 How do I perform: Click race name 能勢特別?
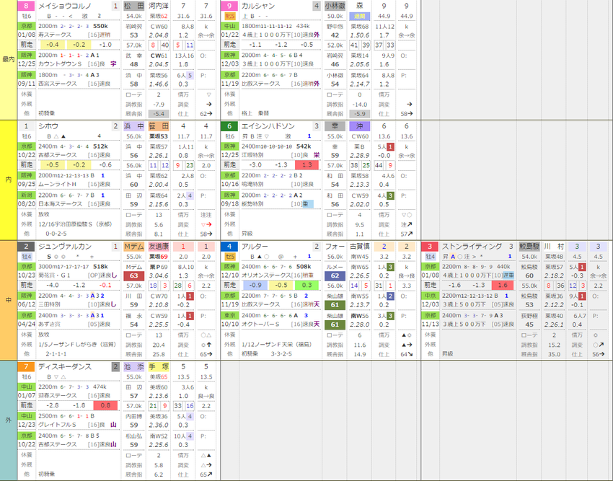click(x=252, y=204)
